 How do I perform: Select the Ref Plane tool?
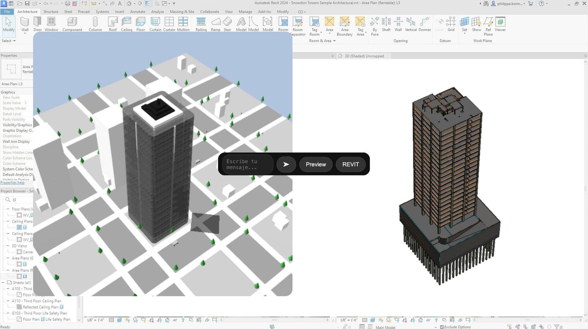point(488,27)
